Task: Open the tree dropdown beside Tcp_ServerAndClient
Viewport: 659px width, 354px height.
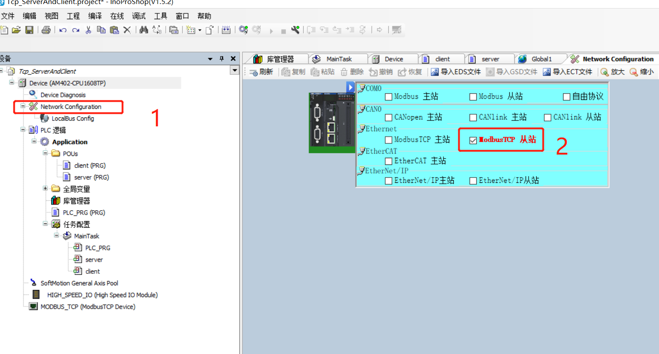Action: point(234,71)
